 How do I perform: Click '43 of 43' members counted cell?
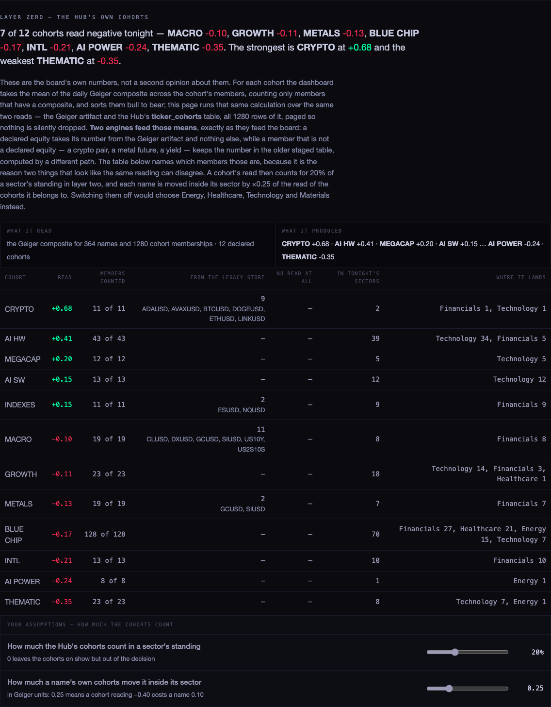[x=109, y=338]
